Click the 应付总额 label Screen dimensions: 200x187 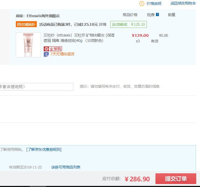click(x=111, y=179)
